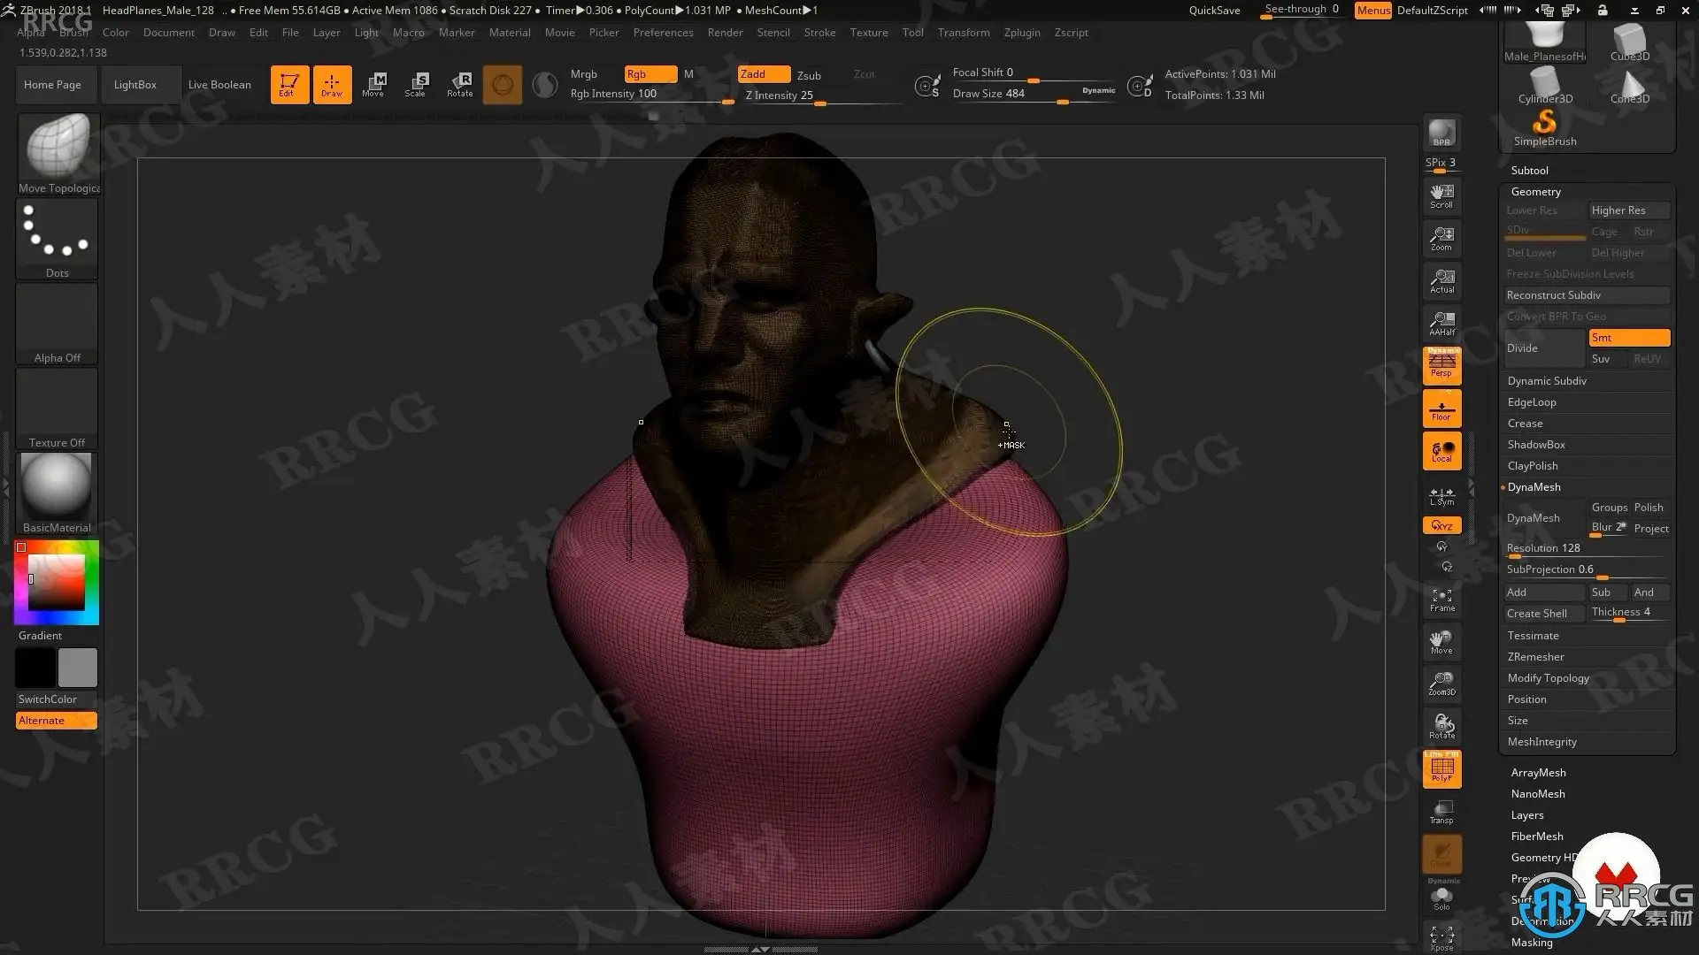Click the Xpose icon
The width and height of the screenshot is (1699, 955).
tap(1441, 939)
